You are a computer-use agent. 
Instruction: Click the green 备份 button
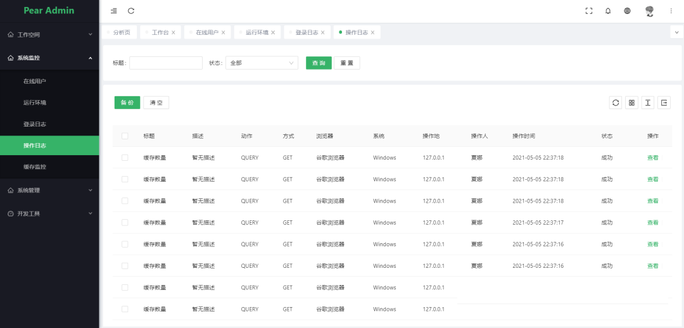click(127, 103)
